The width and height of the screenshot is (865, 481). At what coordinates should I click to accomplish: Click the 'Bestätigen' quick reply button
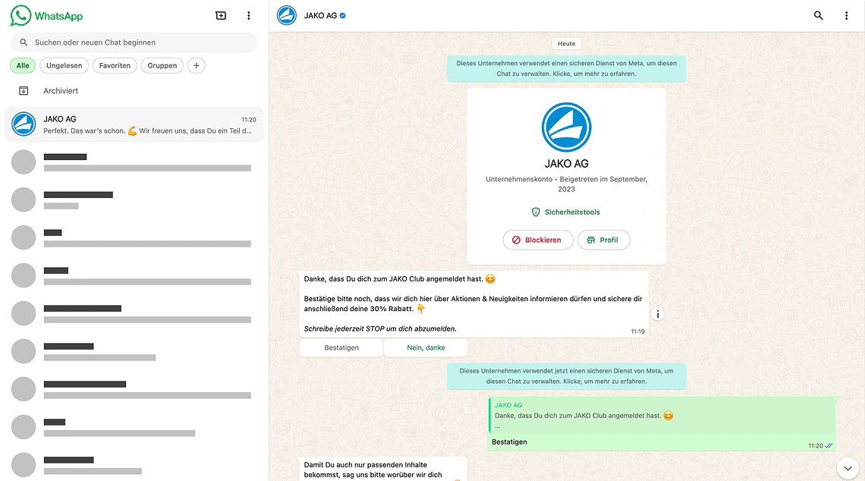coord(341,347)
